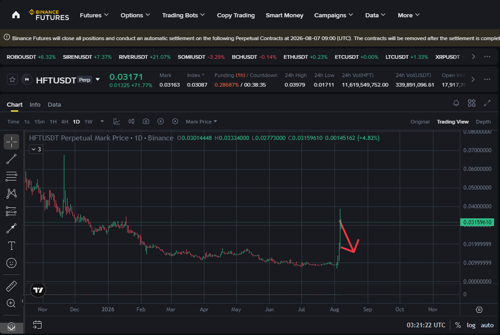Select the 4H timeframe

(64, 122)
